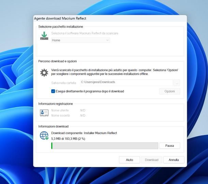208x184 pixels.
Task: Click the registration ID card icon
Action: tap(44, 113)
